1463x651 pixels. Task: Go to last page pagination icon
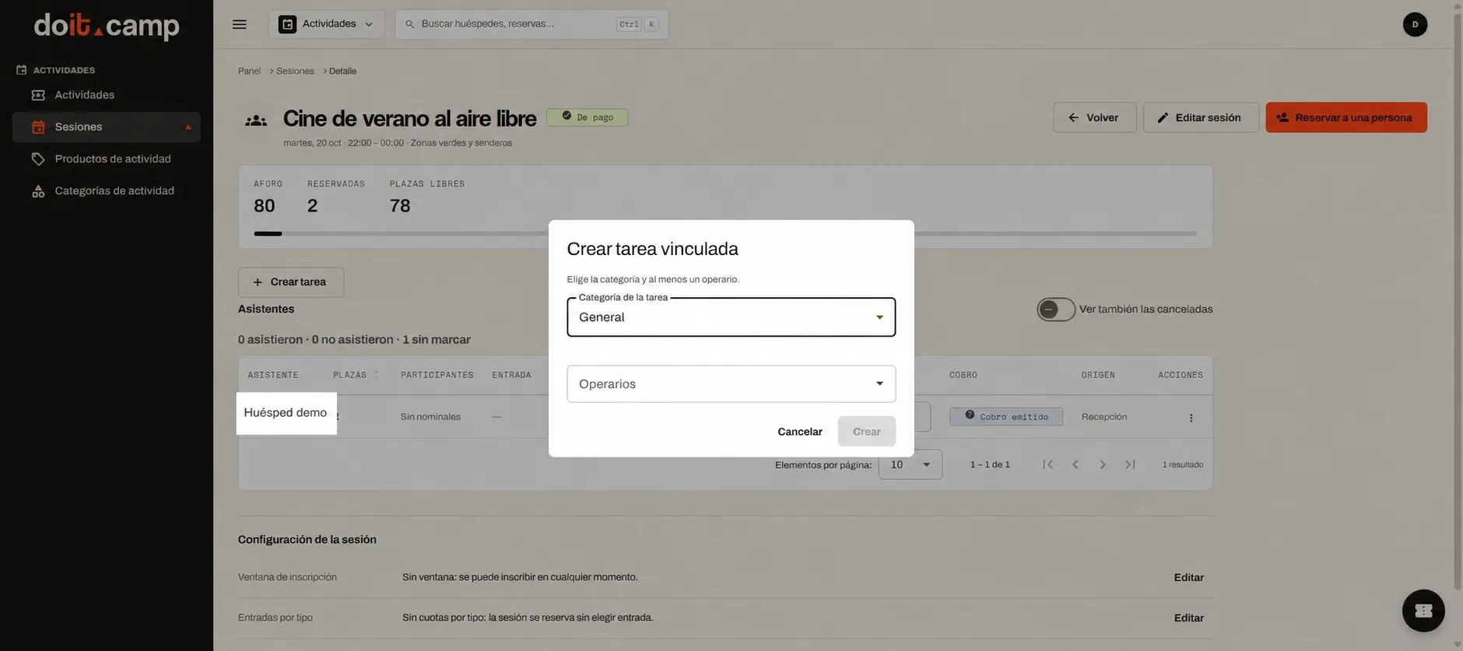pyautogui.click(x=1130, y=464)
